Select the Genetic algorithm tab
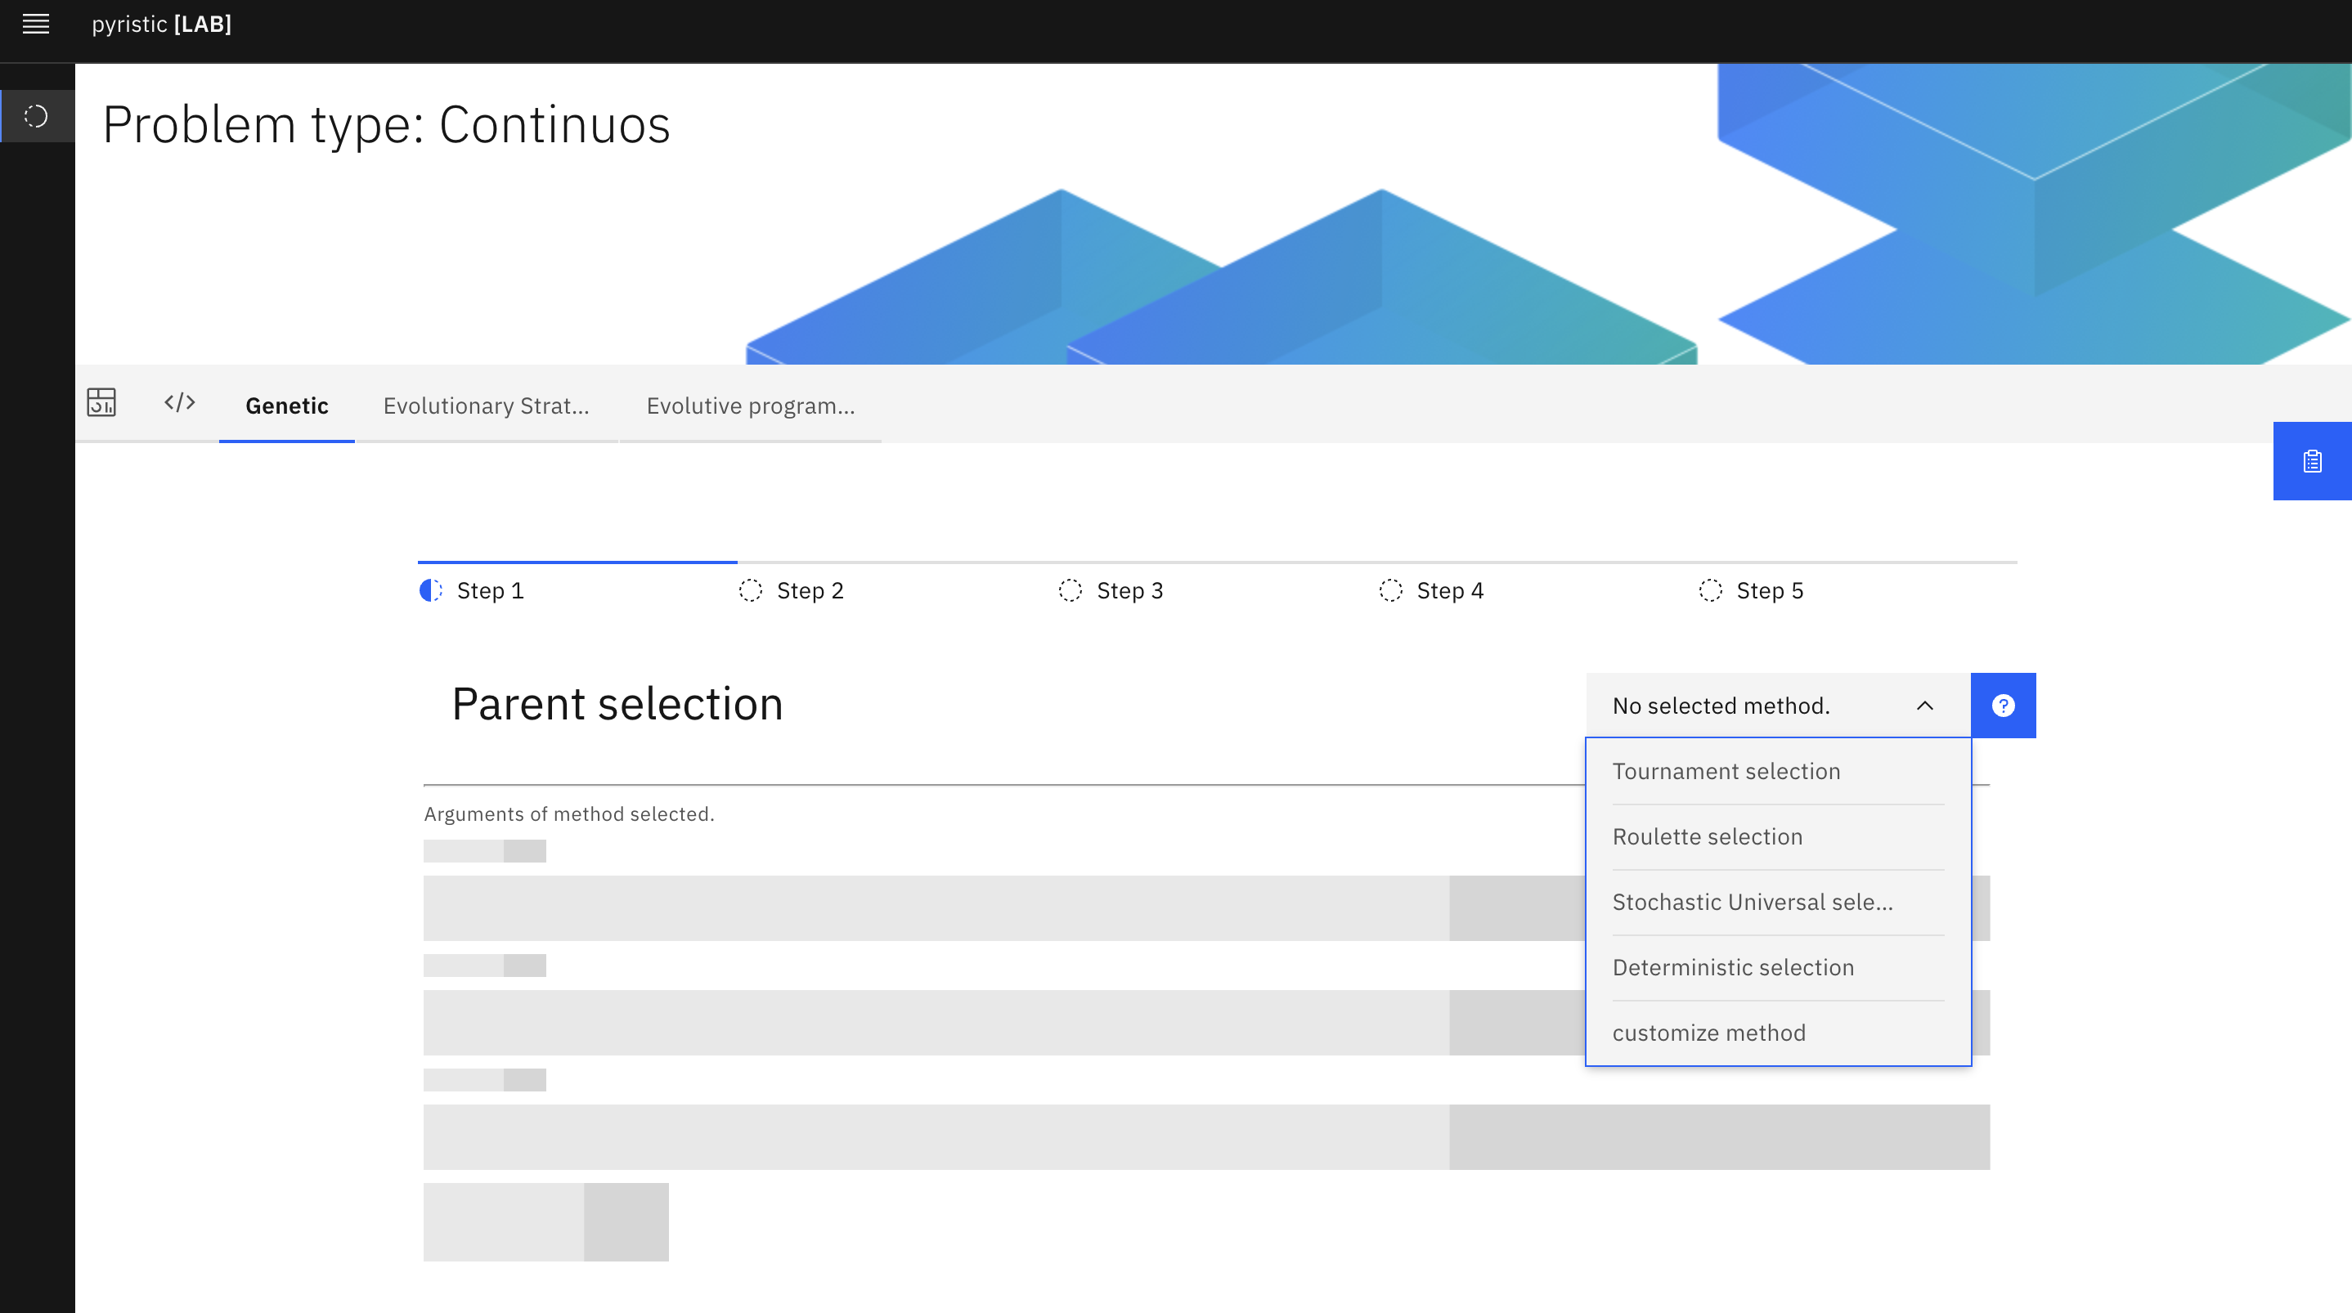 coord(286,406)
